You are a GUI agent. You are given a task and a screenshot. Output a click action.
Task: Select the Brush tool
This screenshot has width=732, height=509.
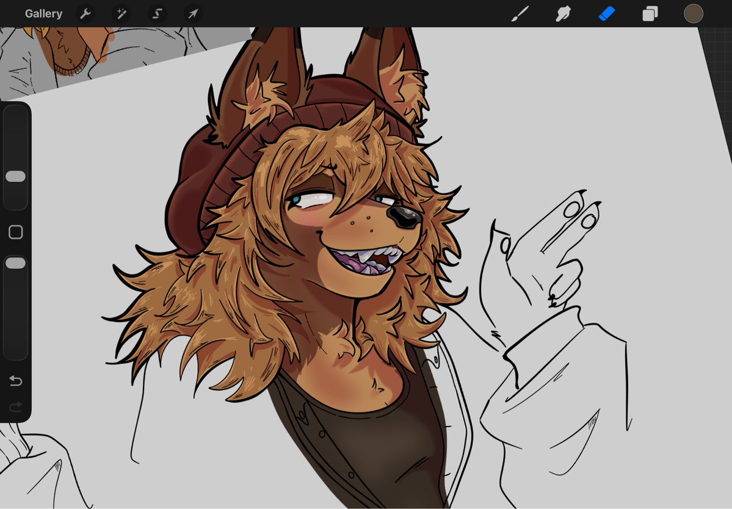pyautogui.click(x=520, y=13)
